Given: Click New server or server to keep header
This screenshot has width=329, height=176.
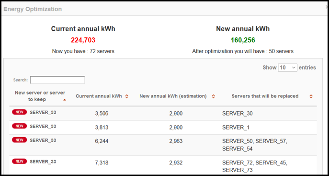Looking at the screenshot, I should [40, 96].
